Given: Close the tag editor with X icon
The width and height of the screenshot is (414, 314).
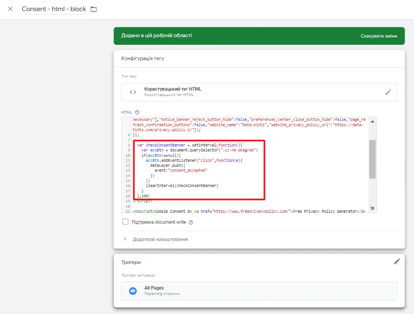Looking at the screenshot, I should [10, 9].
